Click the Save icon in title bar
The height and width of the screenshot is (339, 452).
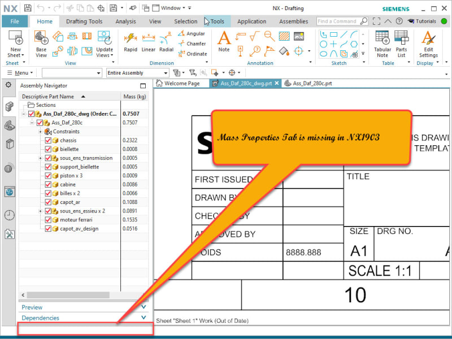click(x=28, y=8)
